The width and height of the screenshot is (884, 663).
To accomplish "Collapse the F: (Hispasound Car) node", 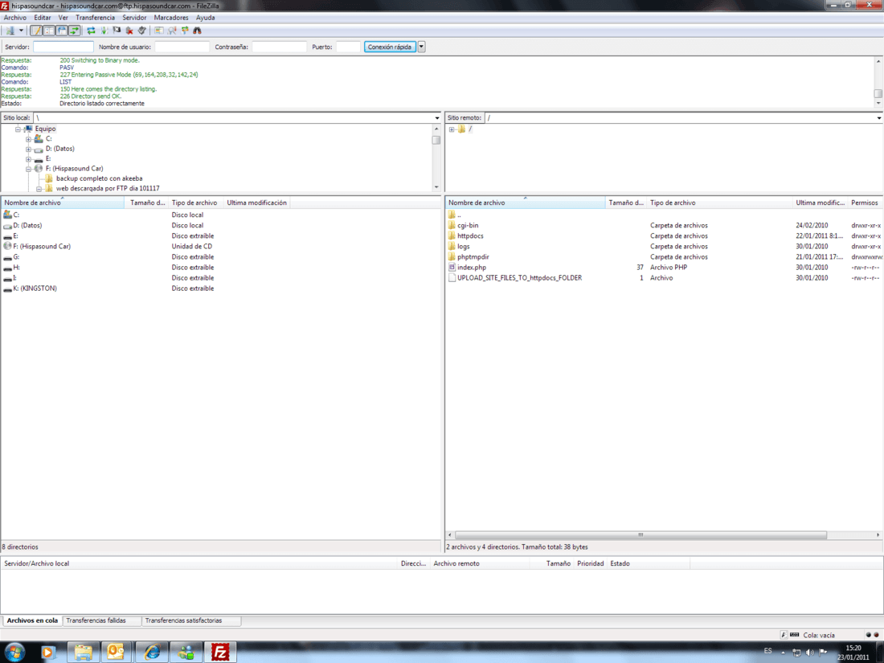I will click(28, 169).
